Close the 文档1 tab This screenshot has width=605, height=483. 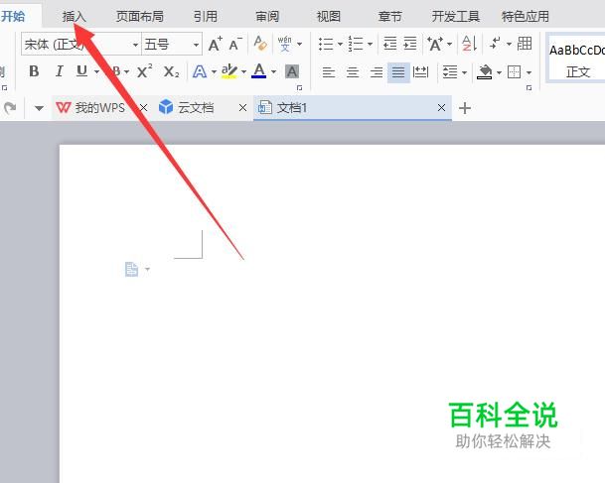(442, 108)
